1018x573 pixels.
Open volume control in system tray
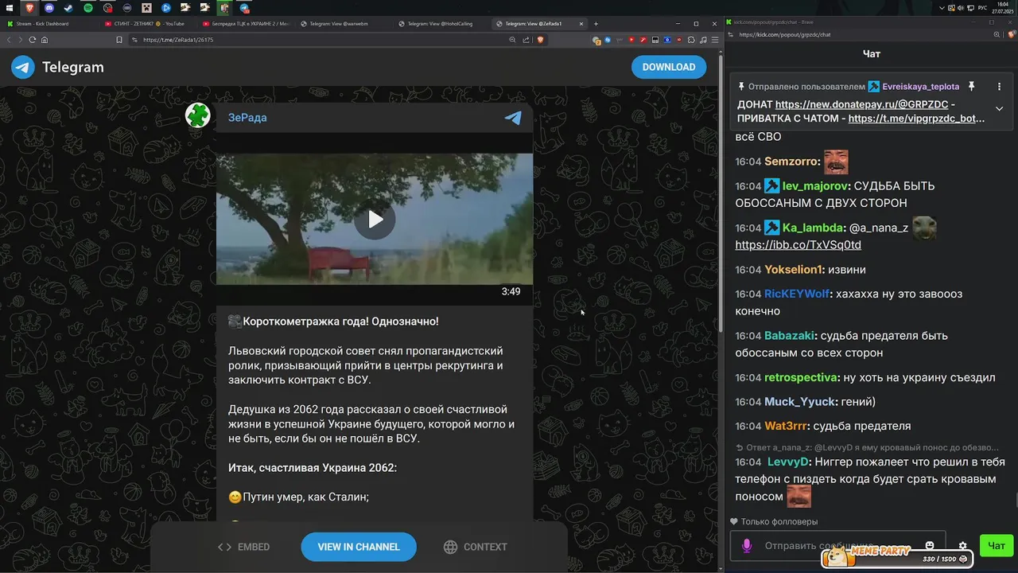(962, 8)
